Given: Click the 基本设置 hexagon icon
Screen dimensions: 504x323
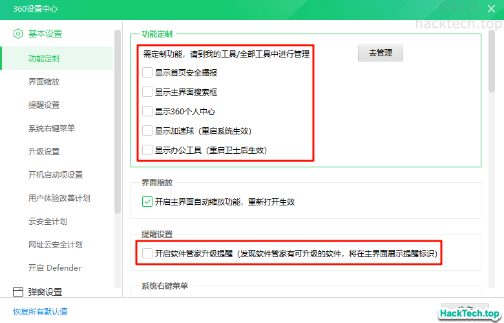Looking at the screenshot, I should click(x=18, y=34).
